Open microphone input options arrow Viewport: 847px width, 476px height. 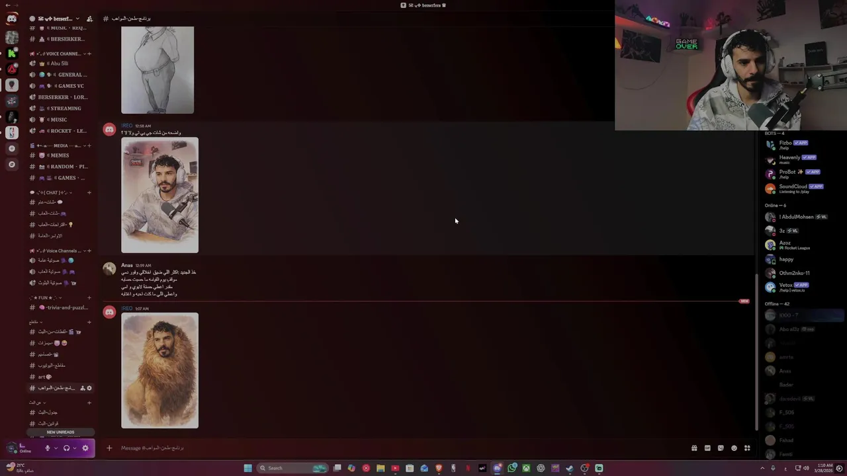pos(56,448)
